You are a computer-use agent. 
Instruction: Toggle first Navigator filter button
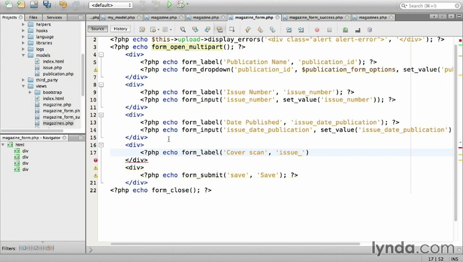coord(24,248)
